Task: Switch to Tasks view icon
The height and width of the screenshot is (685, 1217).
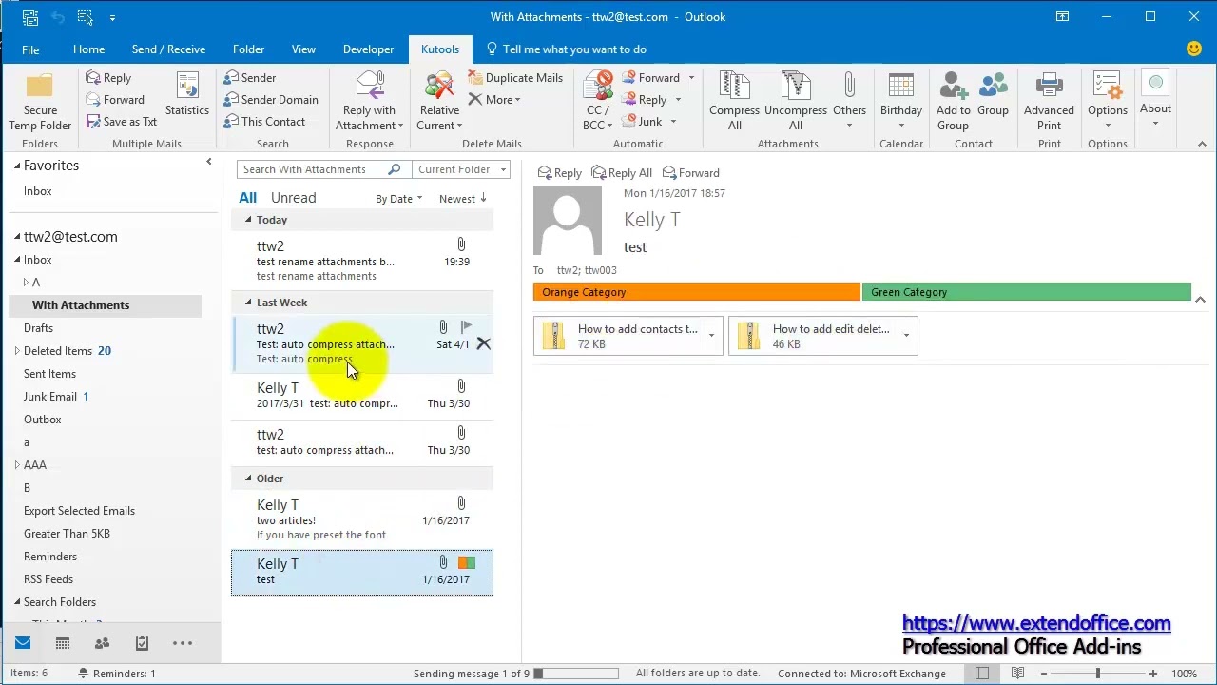Action: coord(142,643)
